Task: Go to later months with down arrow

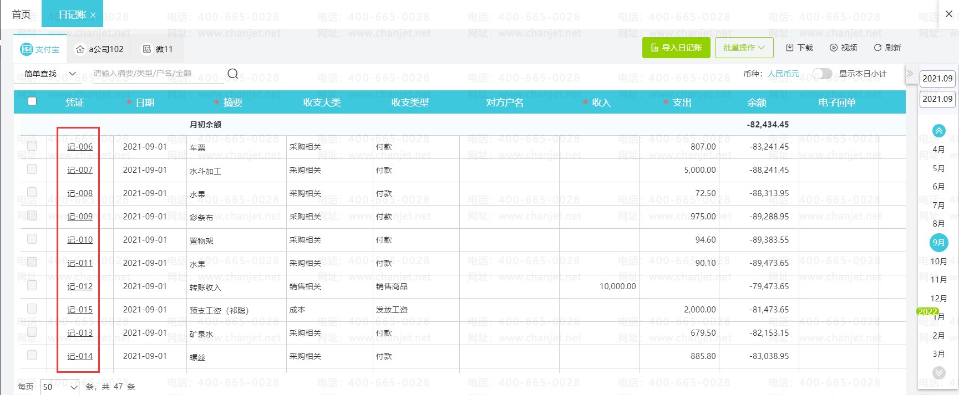Action: [x=938, y=372]
